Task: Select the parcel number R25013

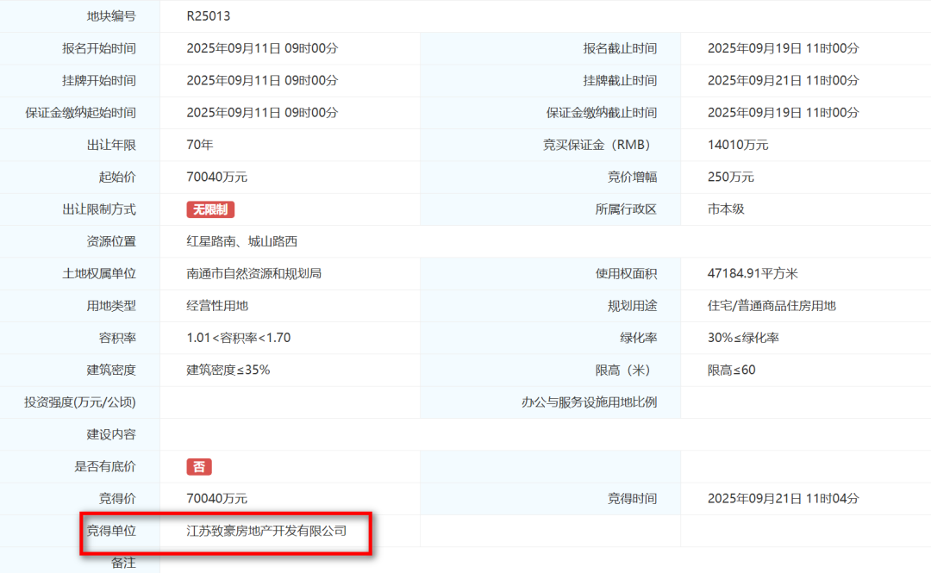Action: click(x=209, y=16)
